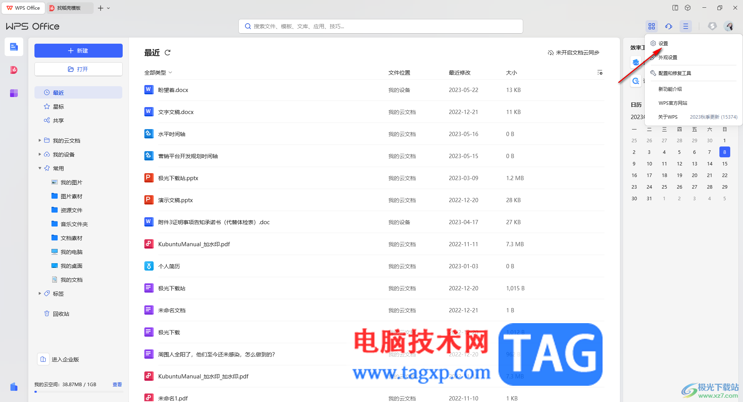Screen dimensions: 743x402
Task: Open KubuntuManual_加水印.pdf file icon
Action: click(x=149, y=244)
